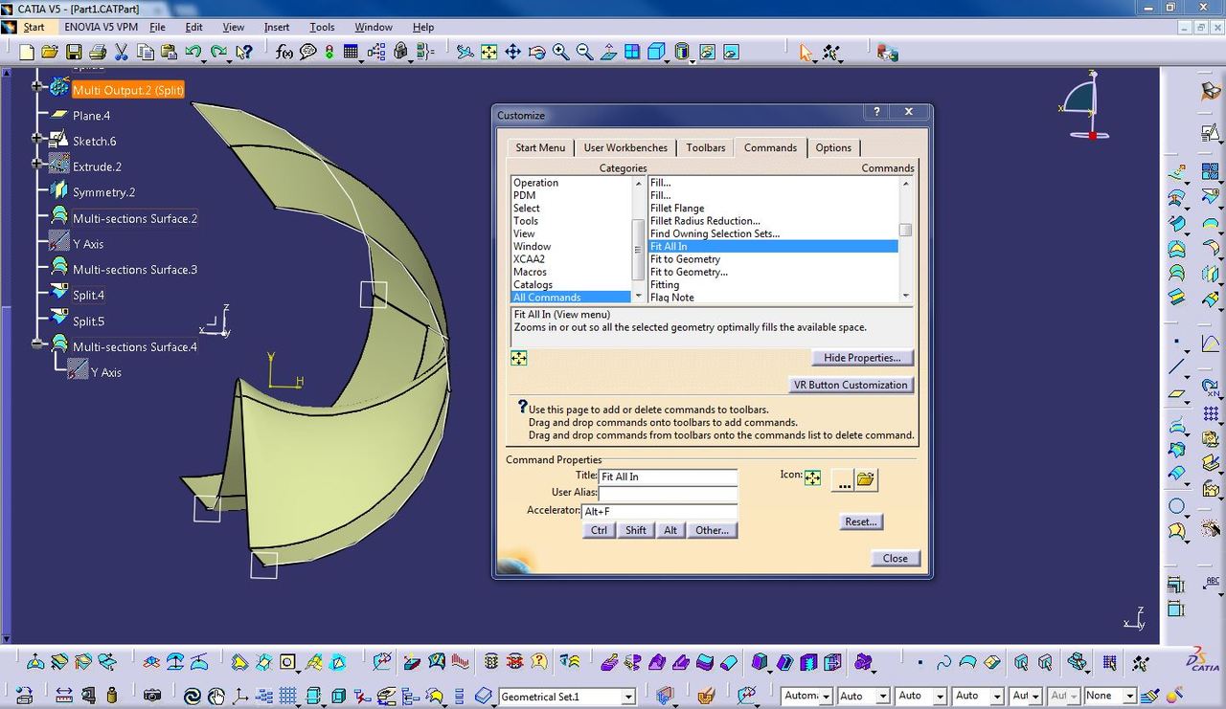Click the Other... accelerator button

(712, 530)
